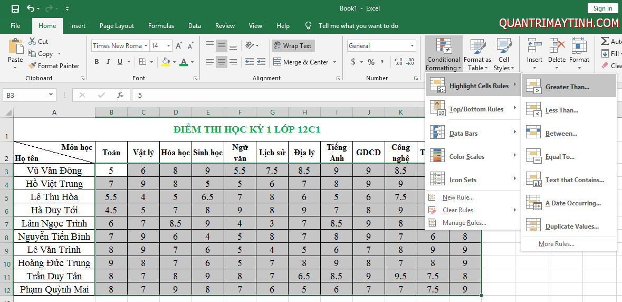
Task: Open the font name dropdown
Action: [x=146, y=45]
